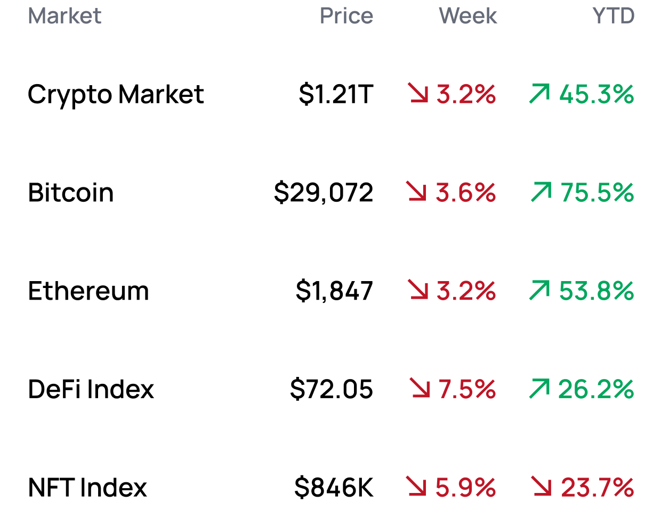Click Bitcoin's red weekly down arrow
The image size is (661, 510).
click(416, 192)
